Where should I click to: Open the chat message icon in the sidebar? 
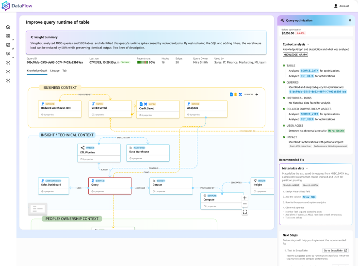coord(8,54)
